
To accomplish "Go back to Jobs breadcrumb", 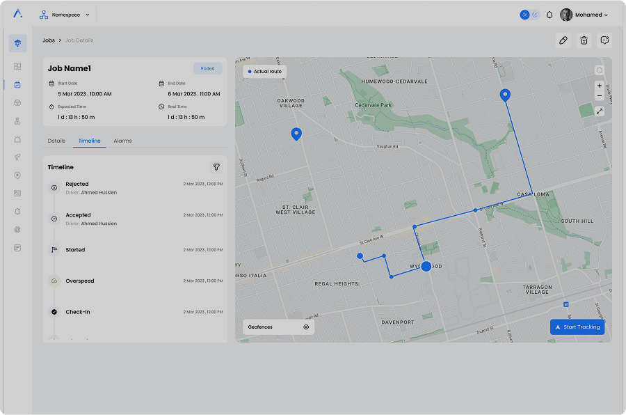I will click(49, 40).
